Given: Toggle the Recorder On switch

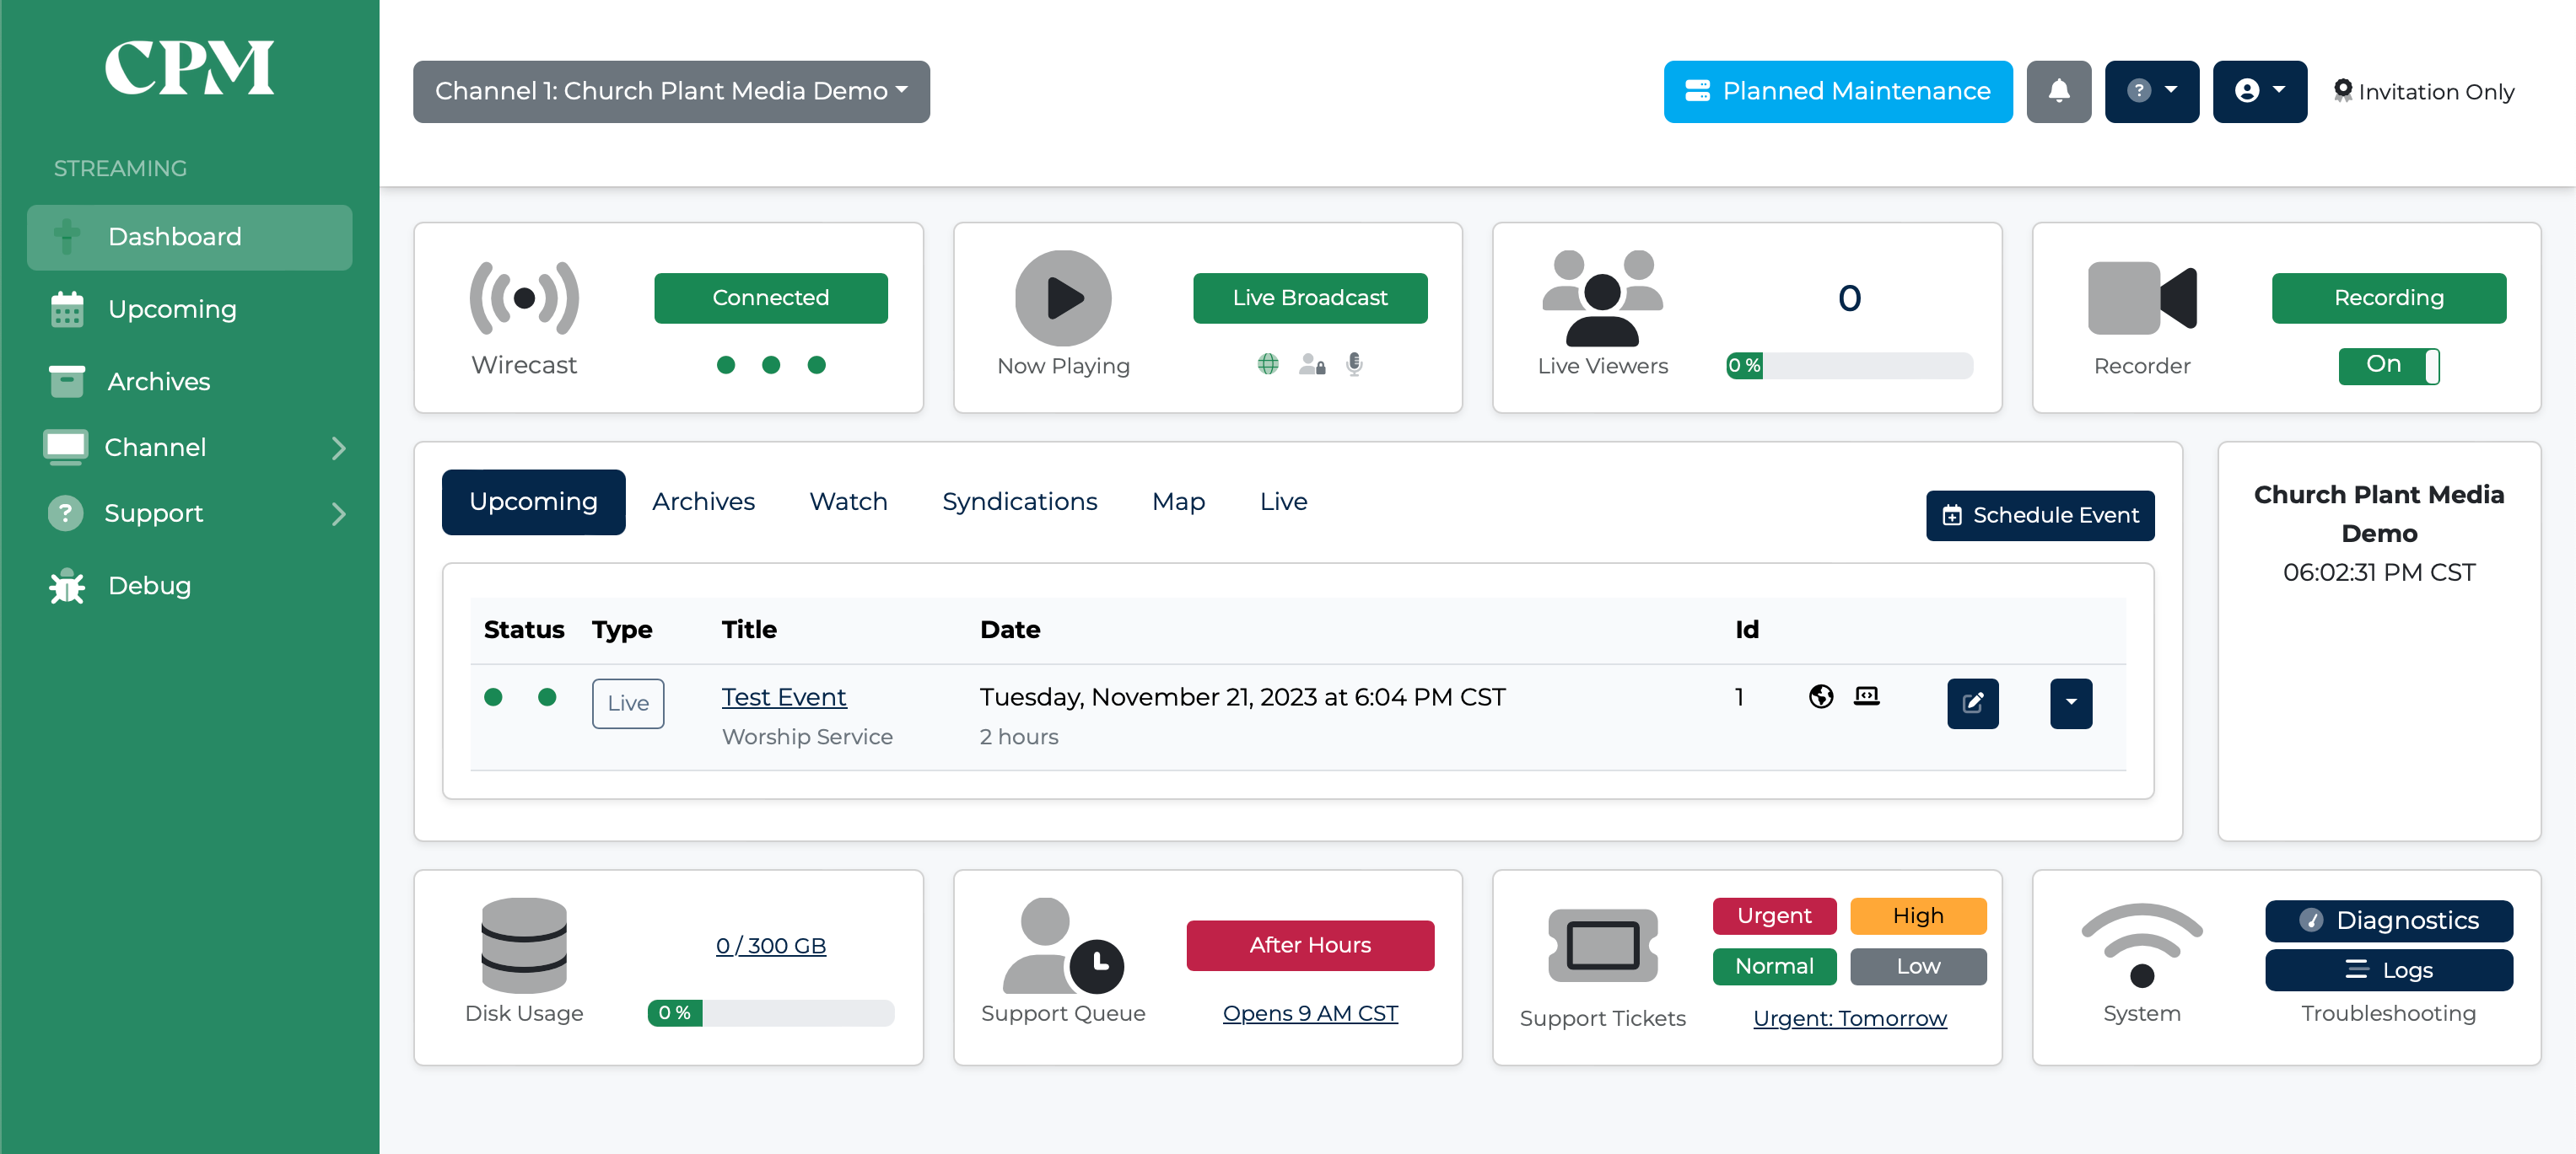Looking at the screenshot, I should pos(2388,366).
